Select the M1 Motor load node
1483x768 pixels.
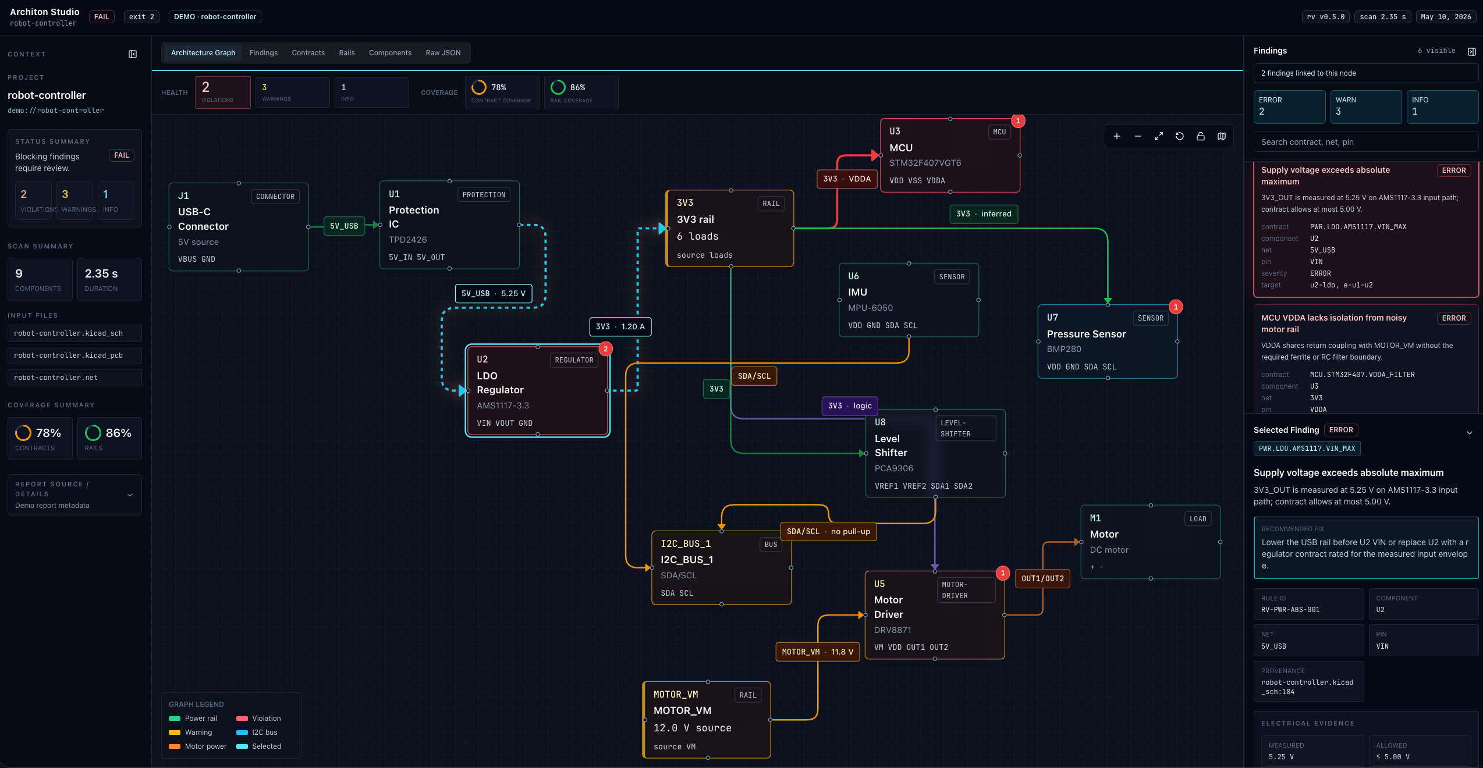(x=1150, y=542)
